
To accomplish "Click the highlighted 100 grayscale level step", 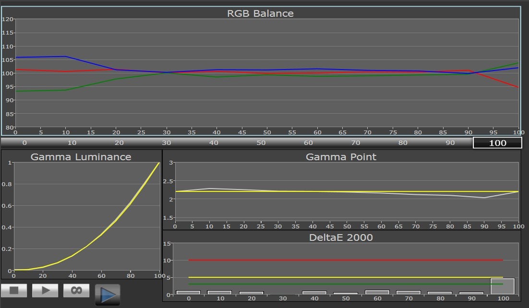I will tap(497, 143).
